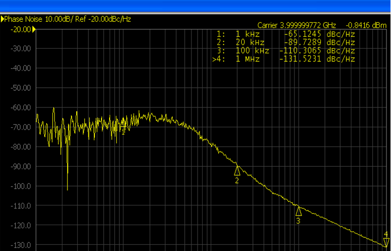Screen dimensions: 391x251
Task: Click the yellow arrow before Phase Noise title
Action: coord(3,19)
